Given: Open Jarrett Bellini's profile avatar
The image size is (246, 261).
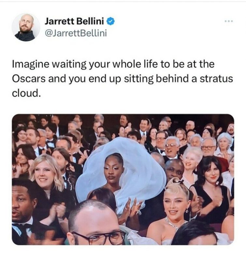Looking at the screenshot, I should click(26, 27).
